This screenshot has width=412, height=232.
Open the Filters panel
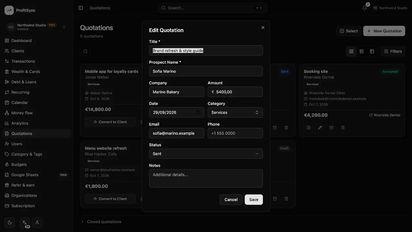[393, 51]
